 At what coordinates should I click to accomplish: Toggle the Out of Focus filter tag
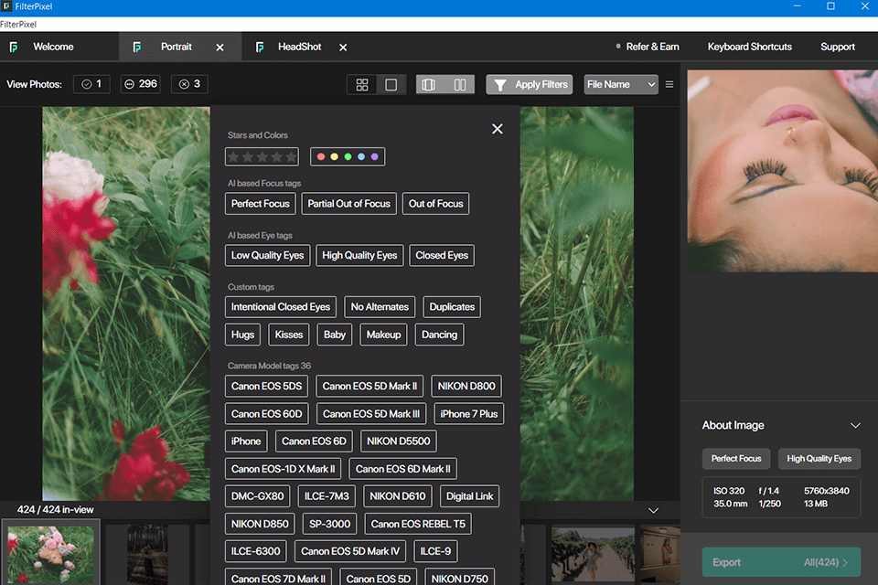[x=435, y=204]
